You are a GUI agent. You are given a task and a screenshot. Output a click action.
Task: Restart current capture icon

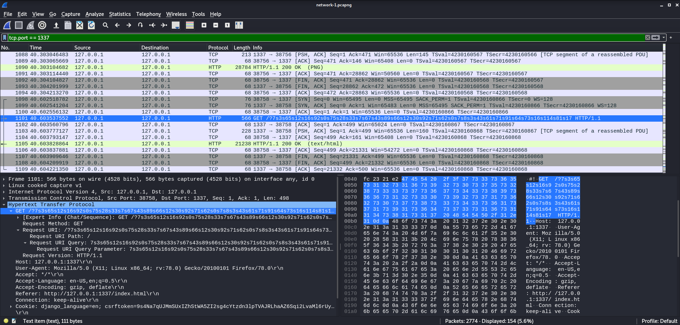[x=30, y=25]
